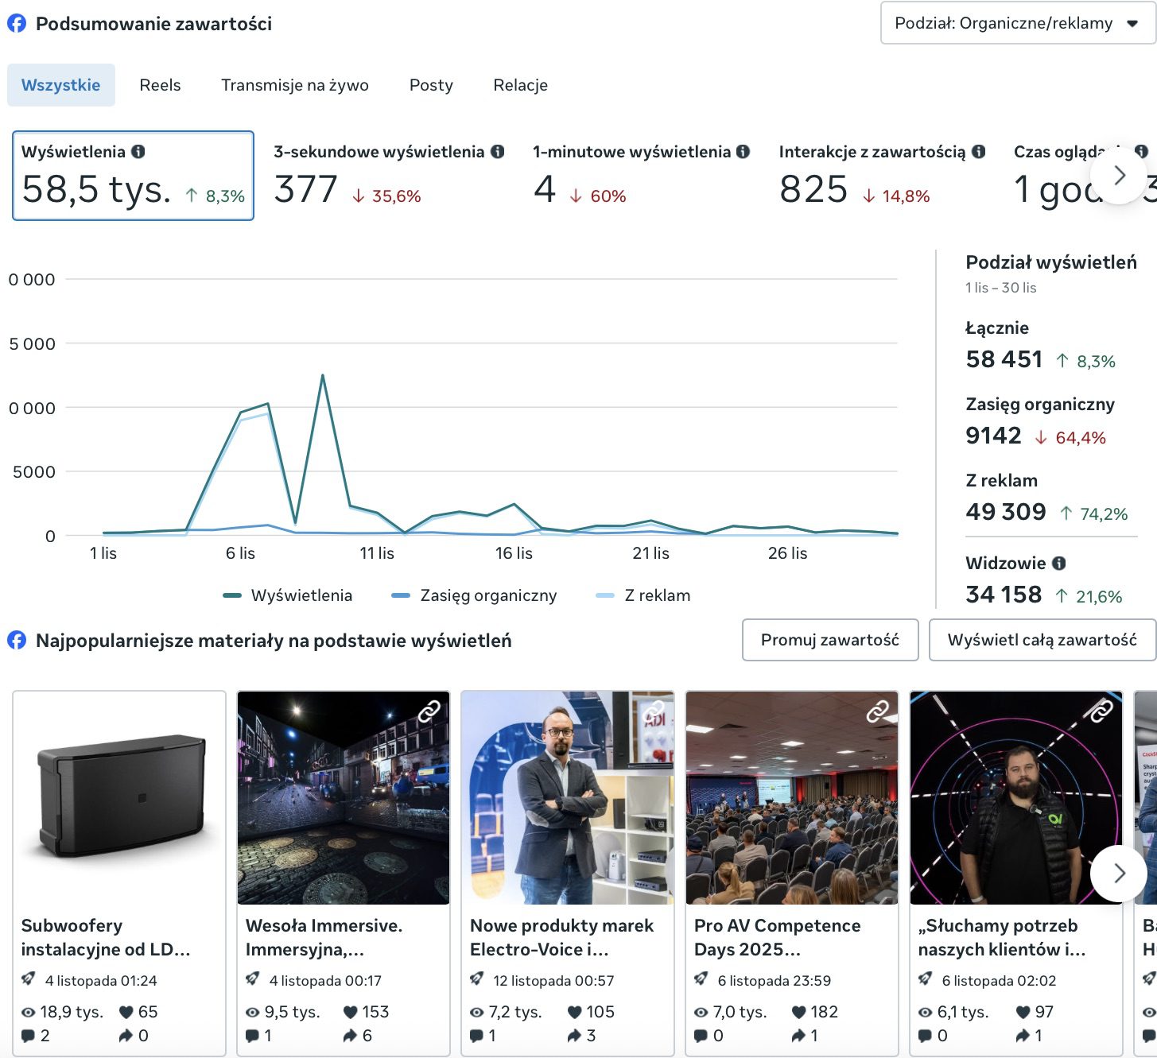Open the Transmisje na żywo tab

(295, 85)
